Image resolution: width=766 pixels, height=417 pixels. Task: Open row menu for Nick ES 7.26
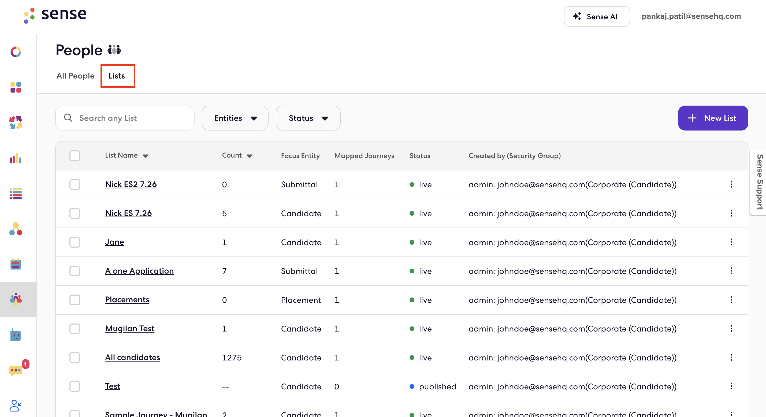click(731, 213)
